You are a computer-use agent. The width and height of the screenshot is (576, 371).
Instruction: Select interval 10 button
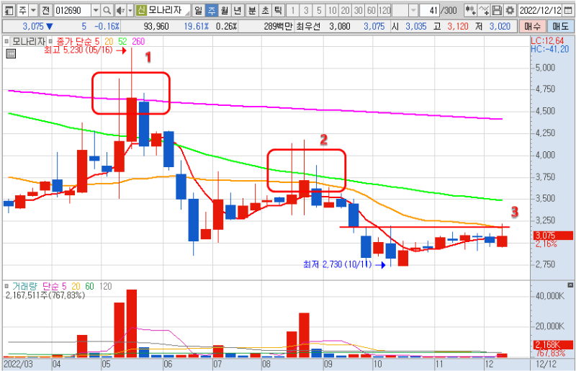click(x=332, y=10)
